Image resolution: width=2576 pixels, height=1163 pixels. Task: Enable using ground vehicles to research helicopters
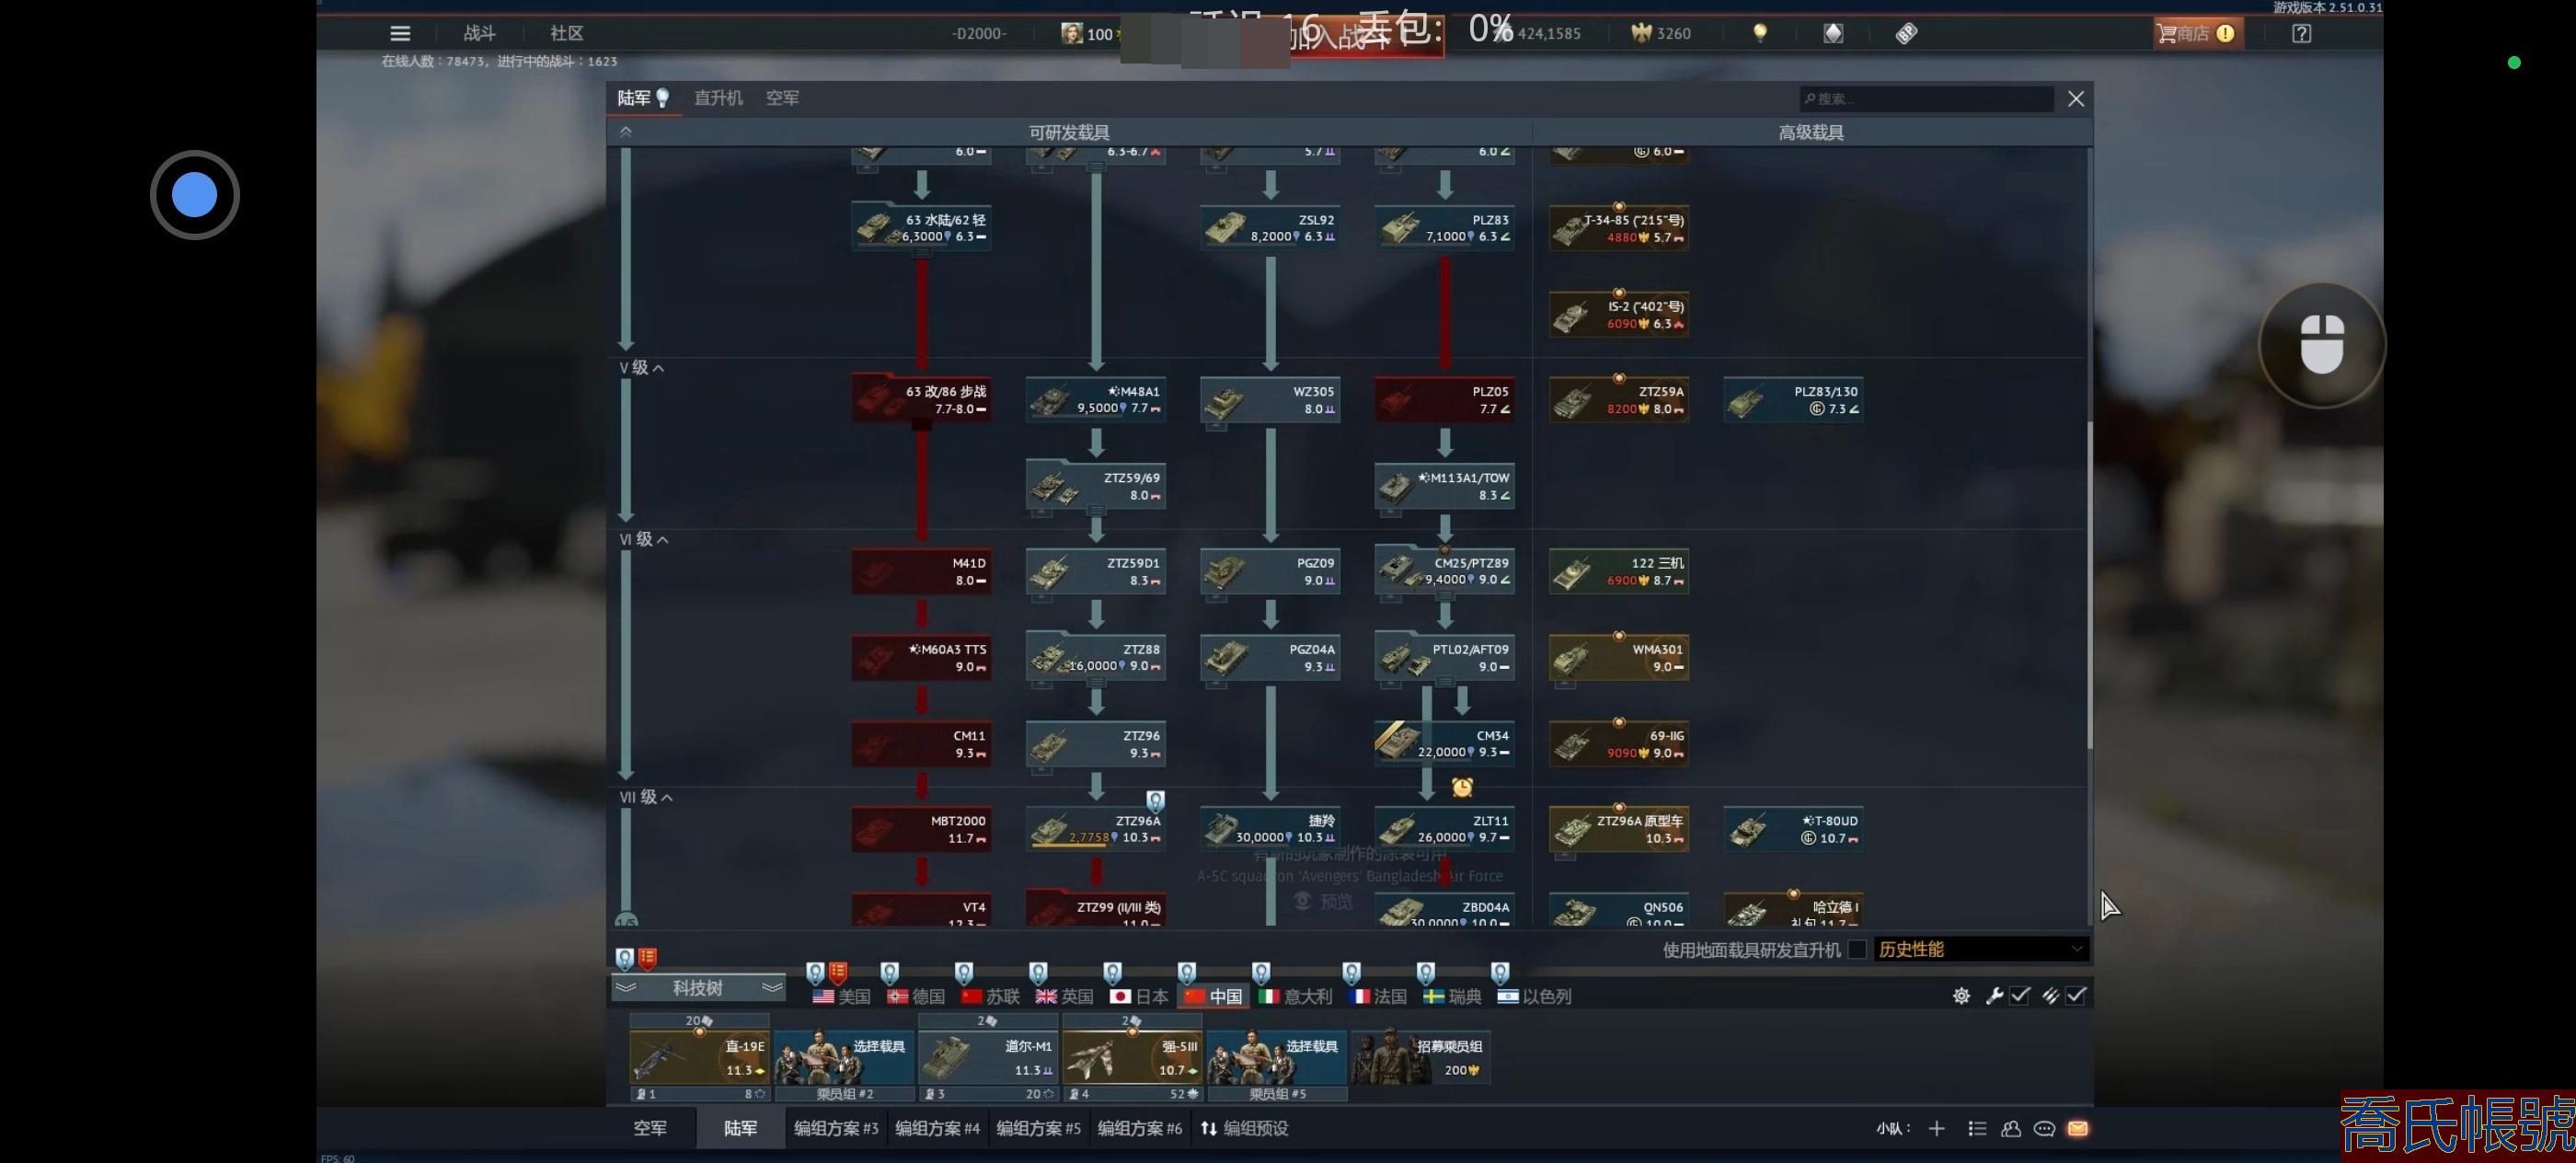pos(1857,949)
